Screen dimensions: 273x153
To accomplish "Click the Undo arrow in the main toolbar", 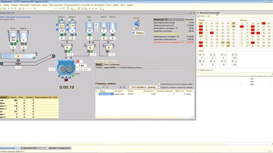I will coord(27,8).
